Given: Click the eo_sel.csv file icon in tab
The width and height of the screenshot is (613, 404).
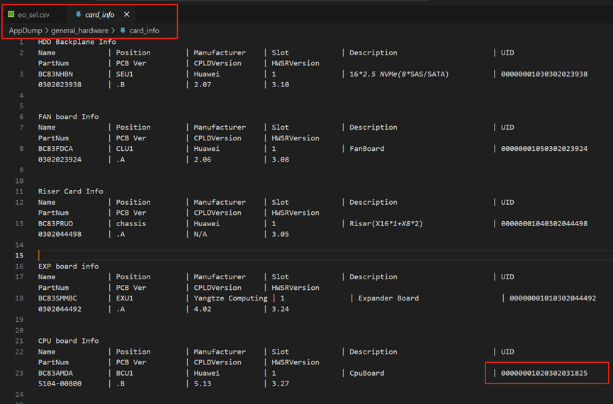Looking at the screenshot, I should tap(11, 15).
